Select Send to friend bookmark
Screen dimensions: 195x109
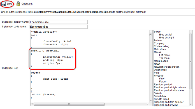[x=161, y=99]
